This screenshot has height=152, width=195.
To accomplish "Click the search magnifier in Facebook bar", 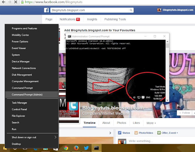I will 131,10.
